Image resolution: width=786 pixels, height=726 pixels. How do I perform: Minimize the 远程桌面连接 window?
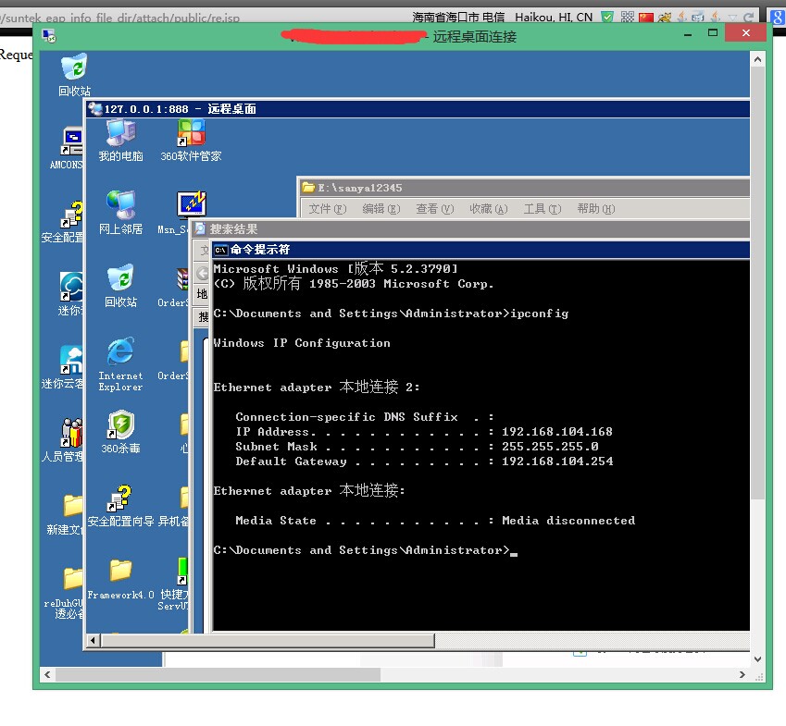point(688,34)
